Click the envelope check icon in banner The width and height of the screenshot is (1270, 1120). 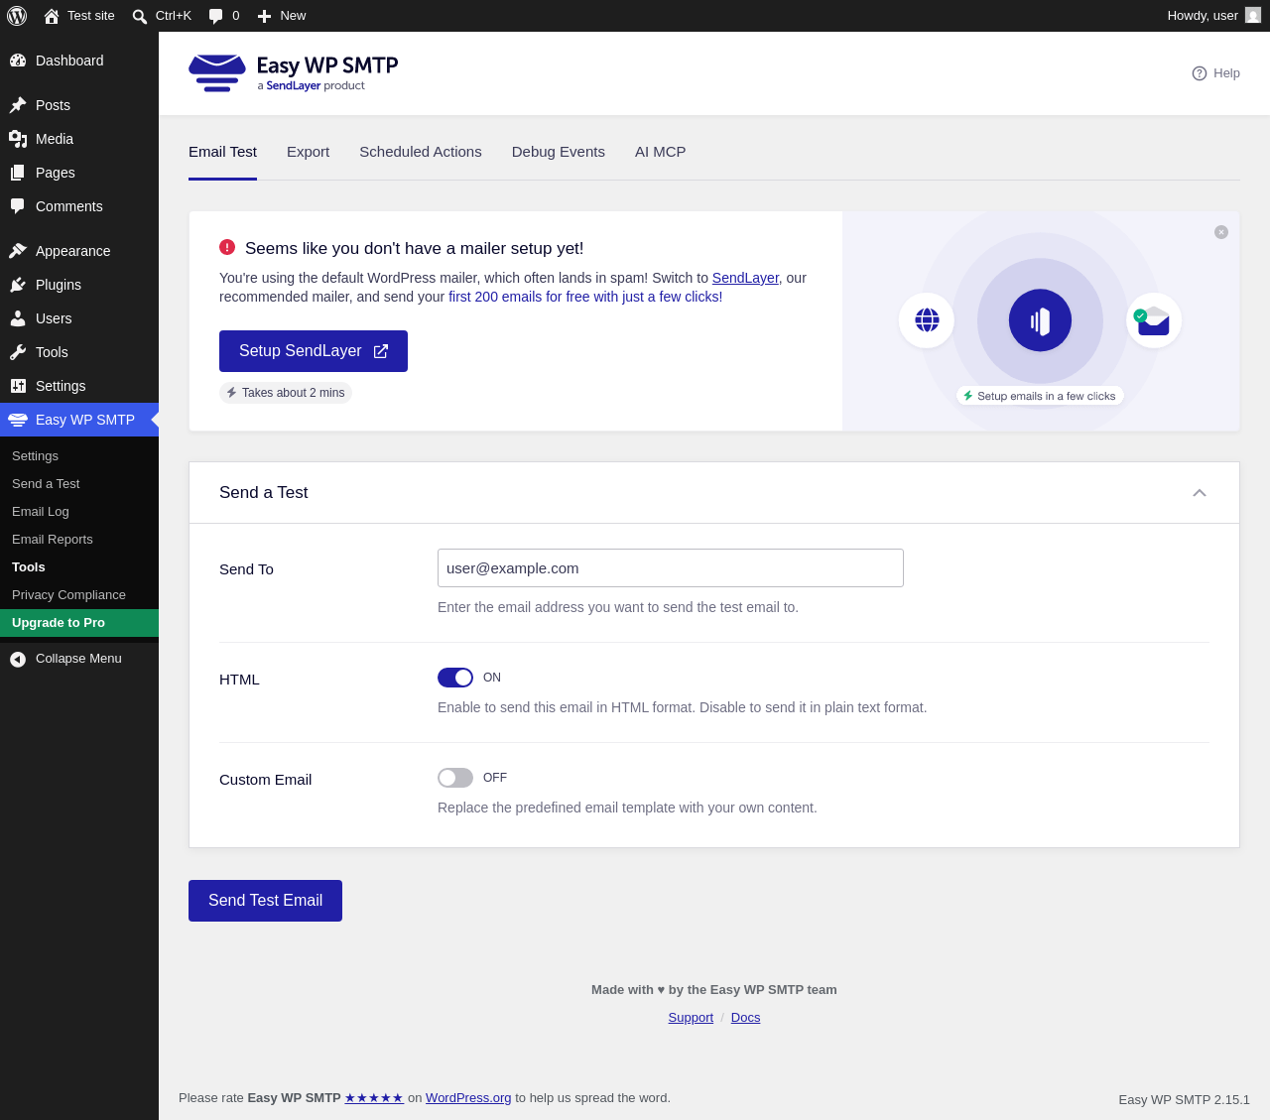1154,320
